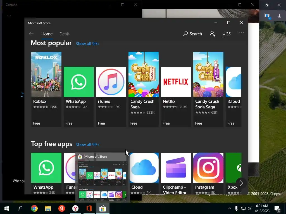
Task: Open WhatsApp in Most popular
Action: (x=78, y=97)
